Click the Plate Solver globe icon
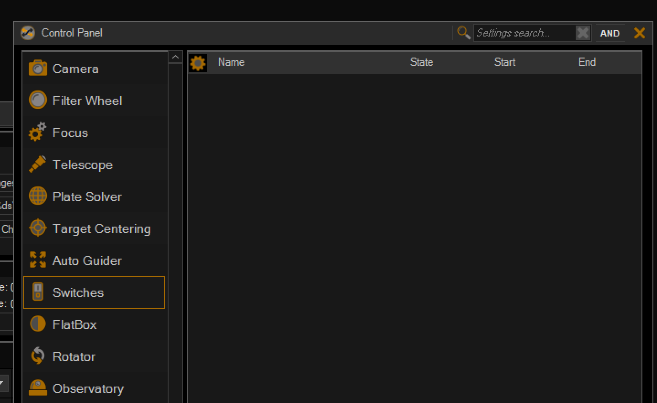657x403 pixels. pos(37,196)
